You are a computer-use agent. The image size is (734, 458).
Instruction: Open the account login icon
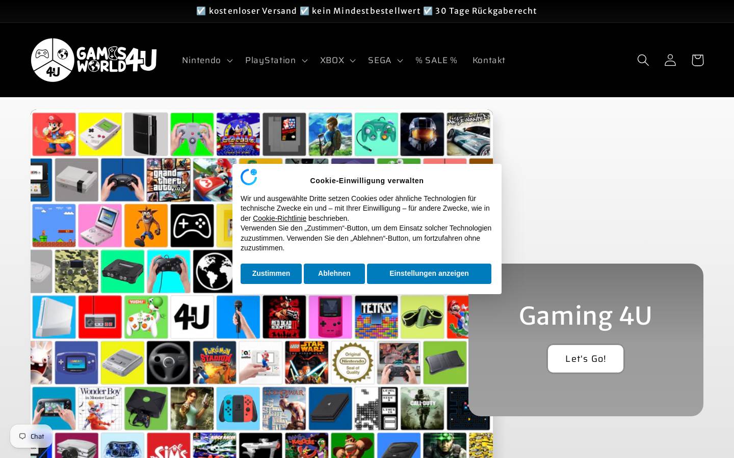click(670, 60)
